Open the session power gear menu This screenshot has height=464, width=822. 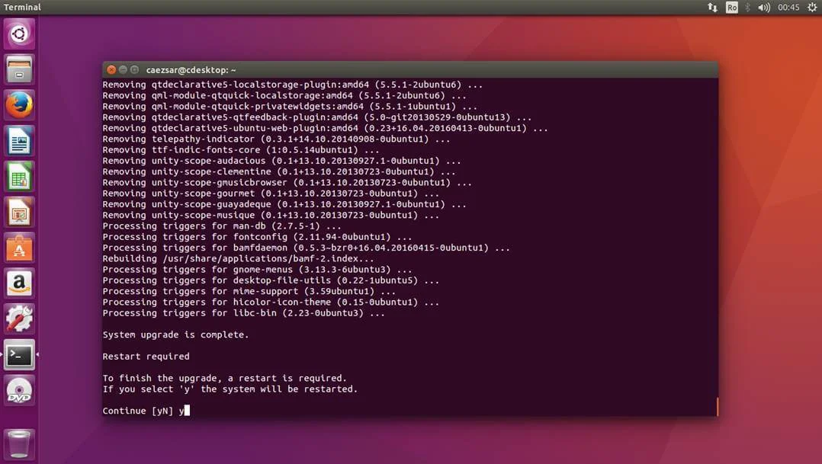812,8
